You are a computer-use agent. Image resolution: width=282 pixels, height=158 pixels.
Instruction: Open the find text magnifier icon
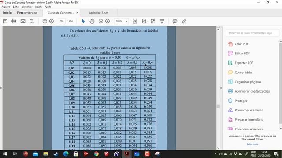[32, 21]
